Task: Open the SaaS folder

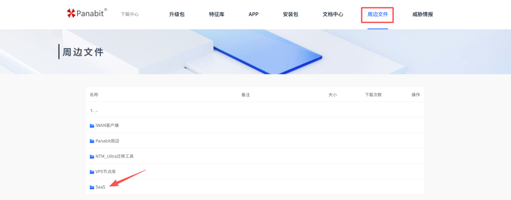Action: [100, 187]
